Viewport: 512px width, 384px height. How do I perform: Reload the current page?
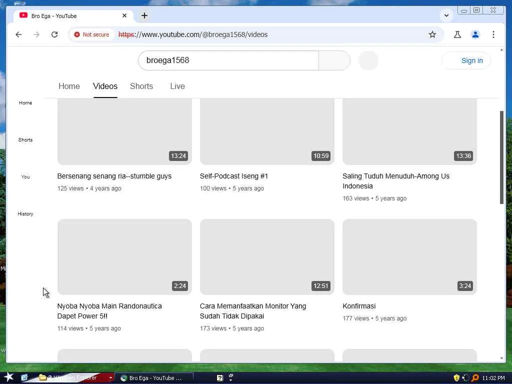[x=54, y=34]
